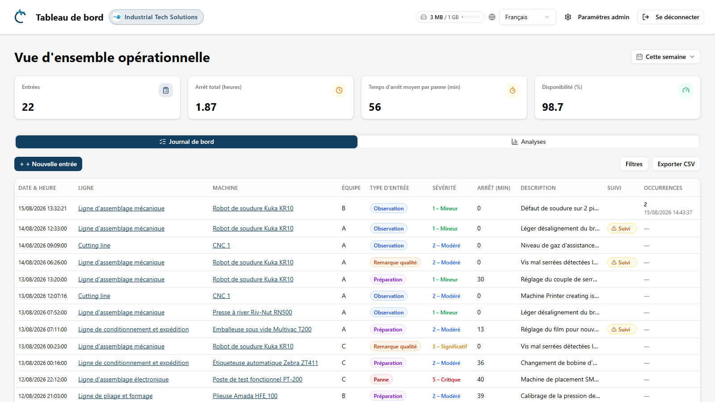Click the Suivi warning badge on the 14/08/2026 12:33:00 row
This screenshot has height=402, width=715.
[622, 228]
